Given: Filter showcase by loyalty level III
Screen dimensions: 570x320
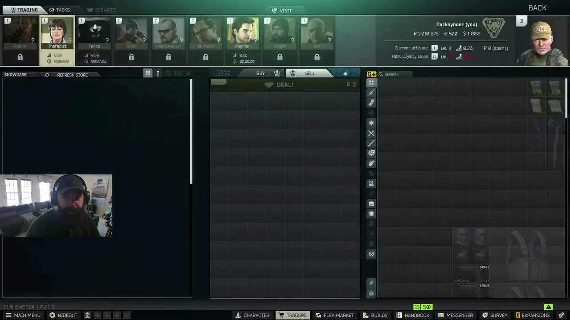Looking at the screenshot, I should [178, 73].
